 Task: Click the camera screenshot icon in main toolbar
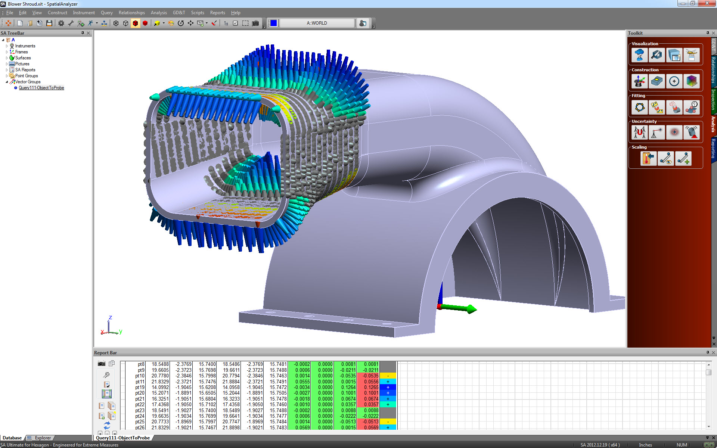click(x=255, y=23)
